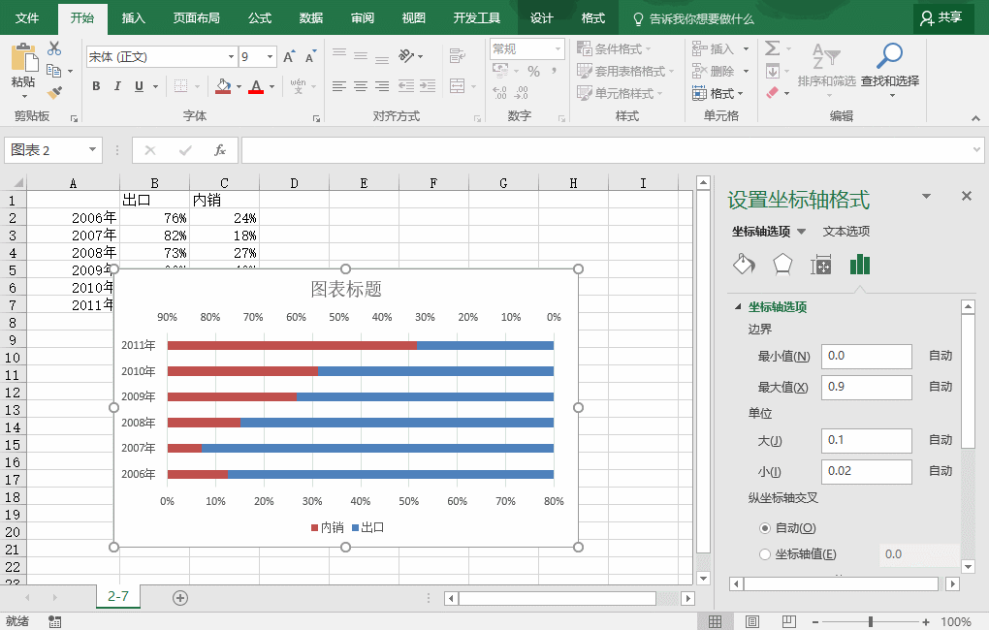Select the 自动 radio button

tap(765, 528)
